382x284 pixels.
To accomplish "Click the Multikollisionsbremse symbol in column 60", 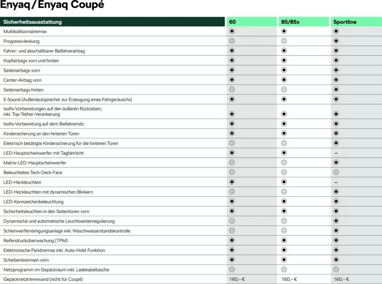I will (x=232, y=31).
